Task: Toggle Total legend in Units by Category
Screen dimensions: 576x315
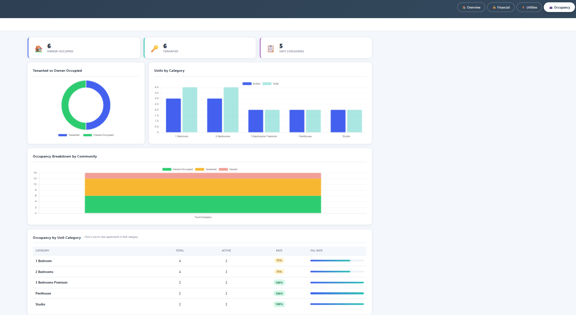Action: pos(271,84)
